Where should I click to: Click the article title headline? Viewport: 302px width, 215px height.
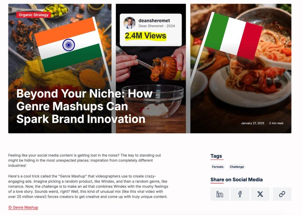(84, 106)
